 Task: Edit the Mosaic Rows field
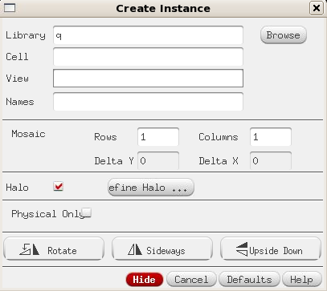point(158,137)
